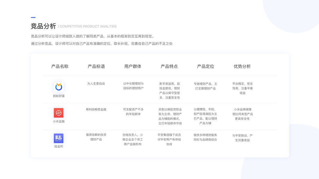Click the cell starting 合格投资人，小微企业
The image size is (319, 179).
[133, 139]
